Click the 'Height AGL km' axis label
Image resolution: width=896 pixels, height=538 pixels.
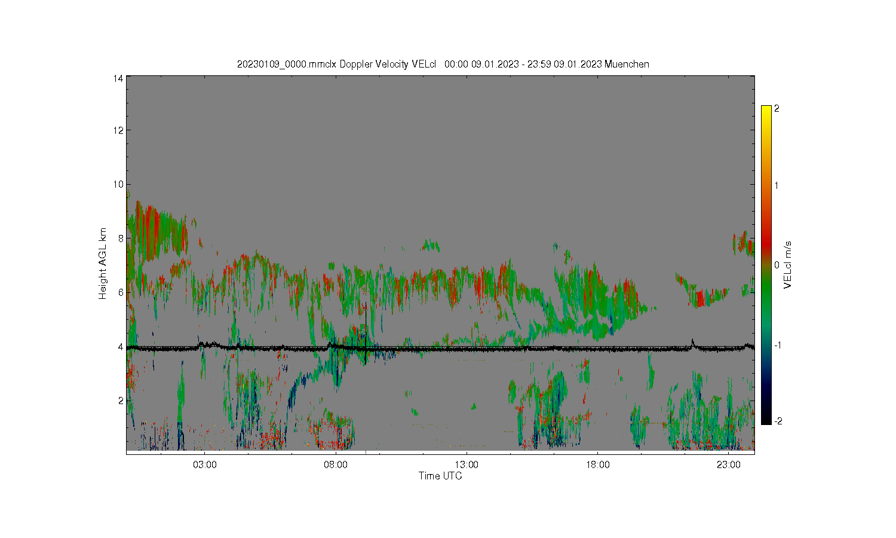click(x=103, y=264)
